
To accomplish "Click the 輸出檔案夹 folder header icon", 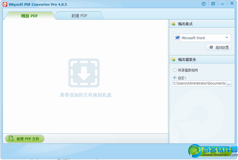I will [x=173, y=60].
